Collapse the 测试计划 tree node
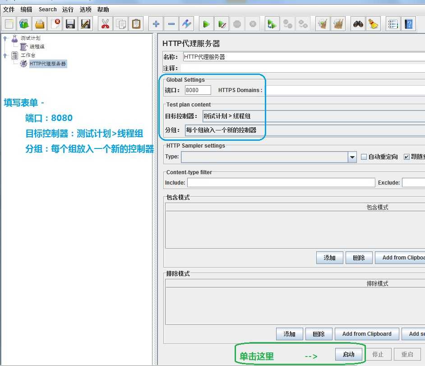This screenshot has height=366, width=425. point(5,38)
